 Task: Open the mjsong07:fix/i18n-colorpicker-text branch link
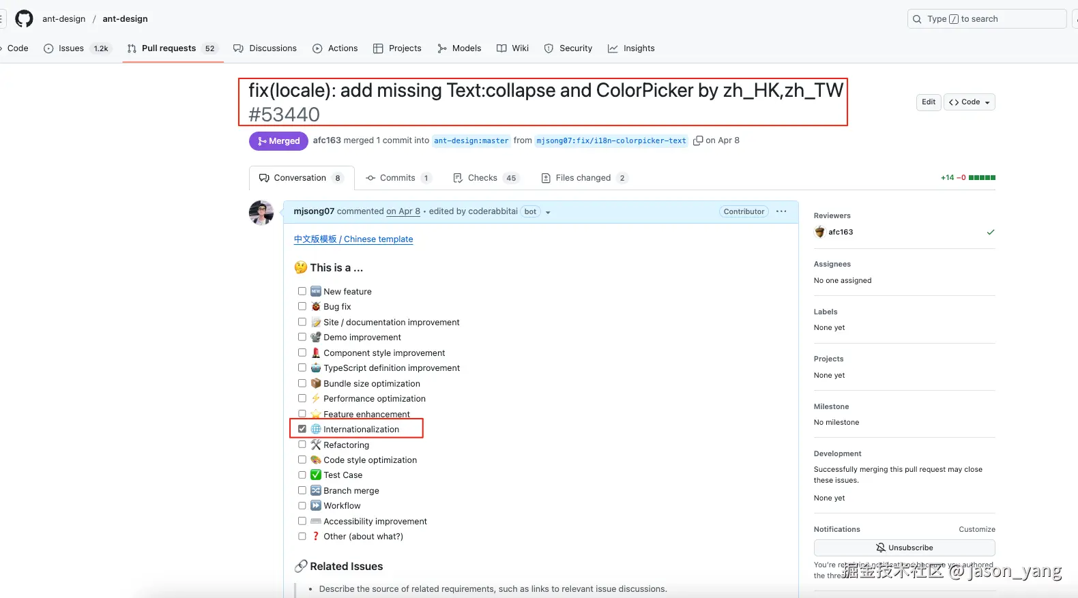click(x=611, y=141)
